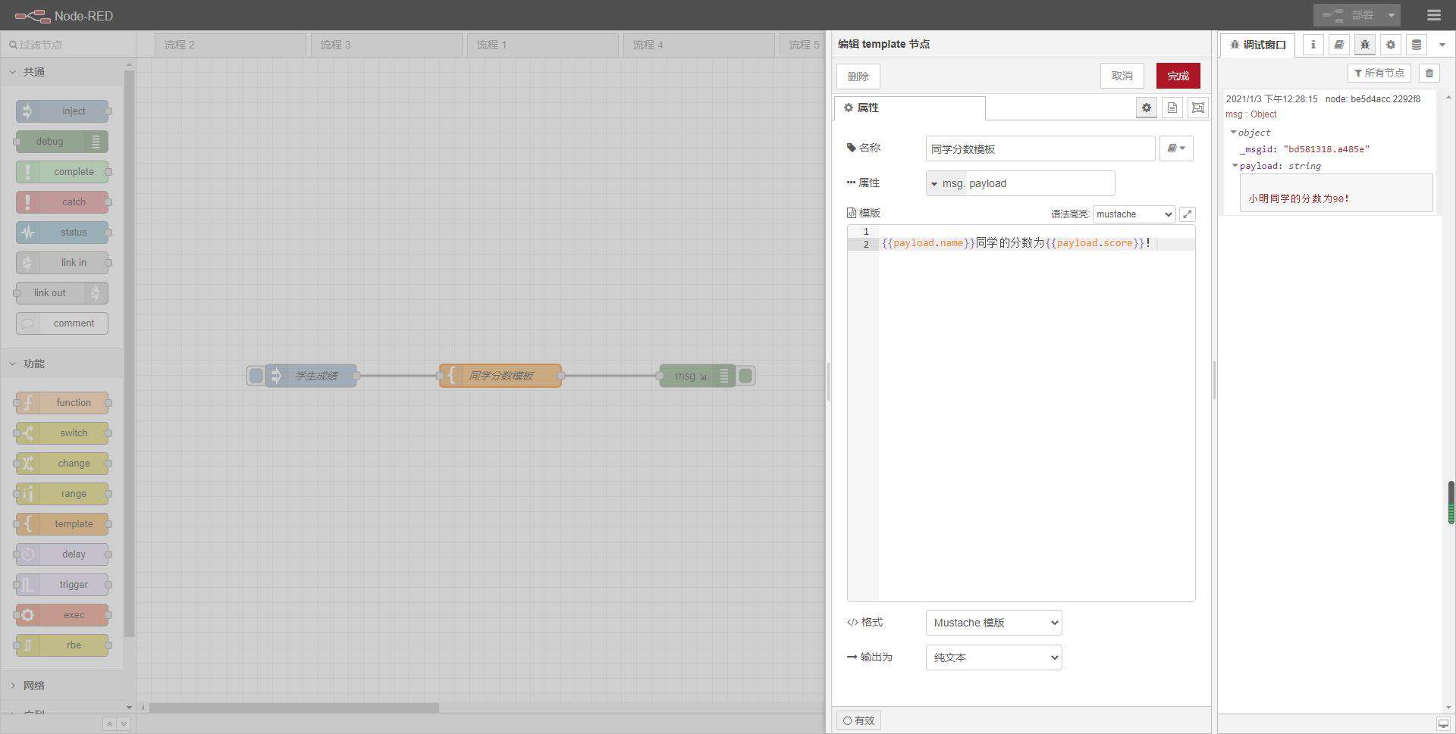Select the exec node in palette
The height and width of the screenshot is (734, 1456).
[x=62, y=615]
